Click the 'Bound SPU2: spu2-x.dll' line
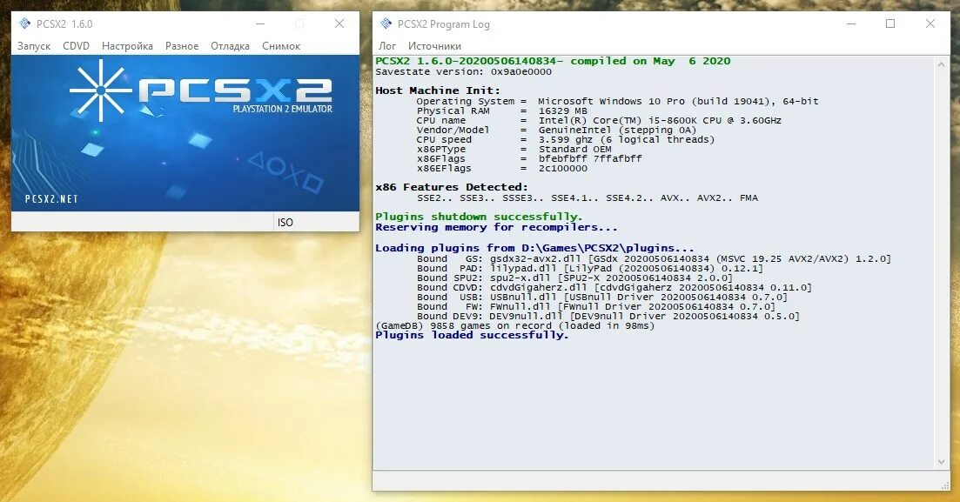This screenshot has width=960, height=502. [x=574, y=278]
